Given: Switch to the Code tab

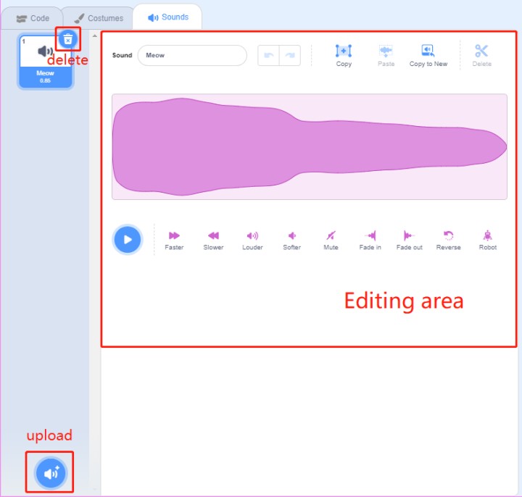Looking at the screenshot, I should (x=33, y=18).
